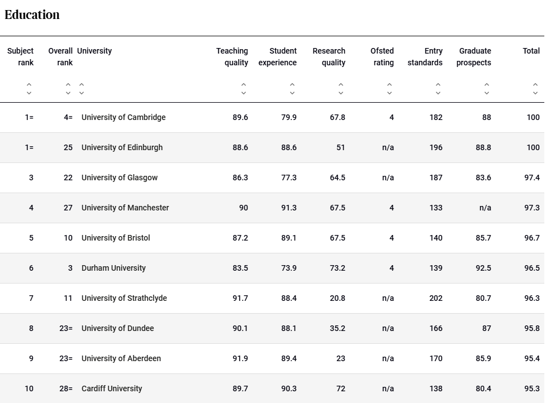Sort Ofsted rating ascending arrow
This screenshot has height=403, width=546.
(x=390, y=84)
